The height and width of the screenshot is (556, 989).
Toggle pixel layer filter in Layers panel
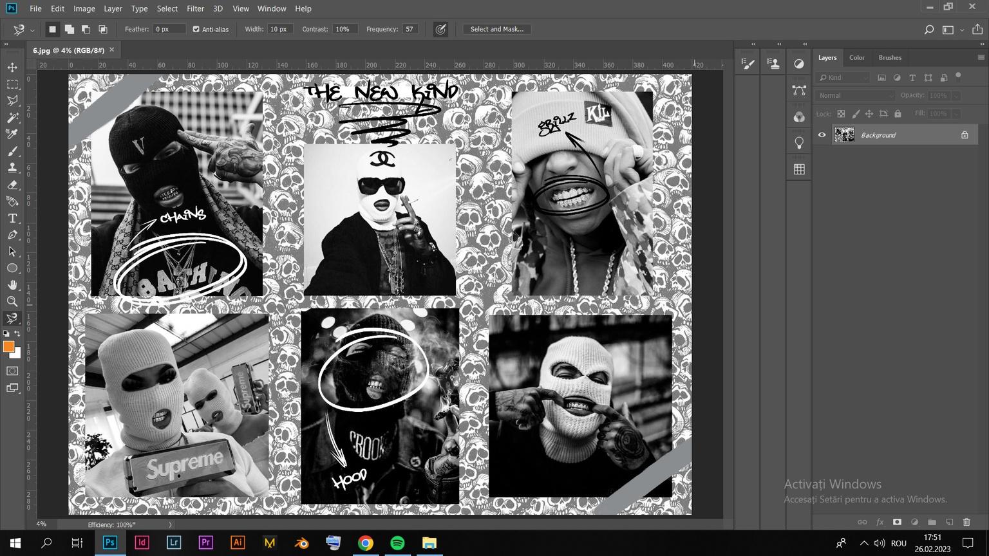[x=881, y=77]
